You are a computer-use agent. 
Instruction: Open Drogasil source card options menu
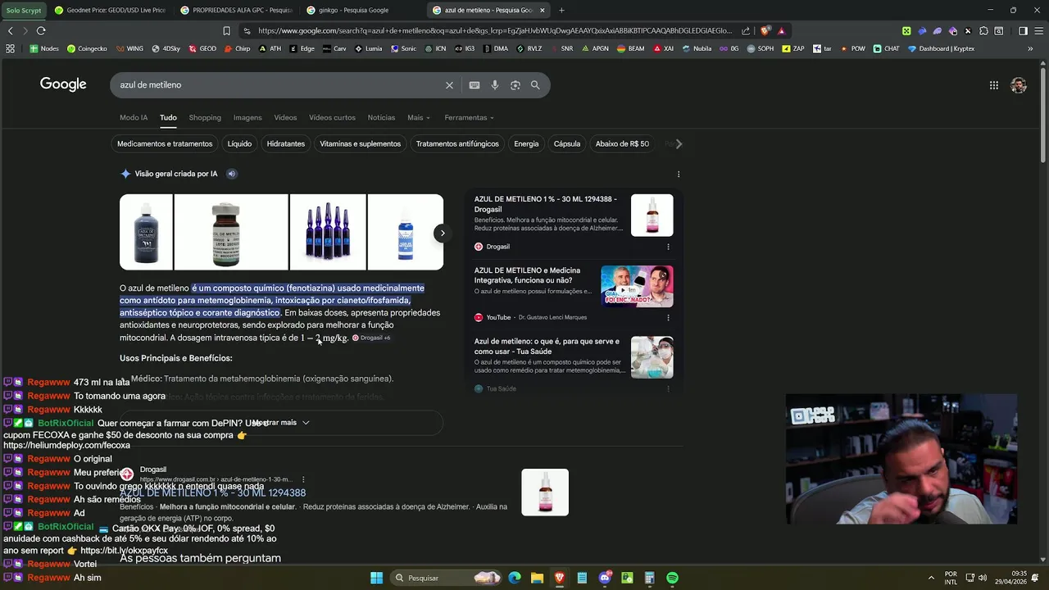668,247
